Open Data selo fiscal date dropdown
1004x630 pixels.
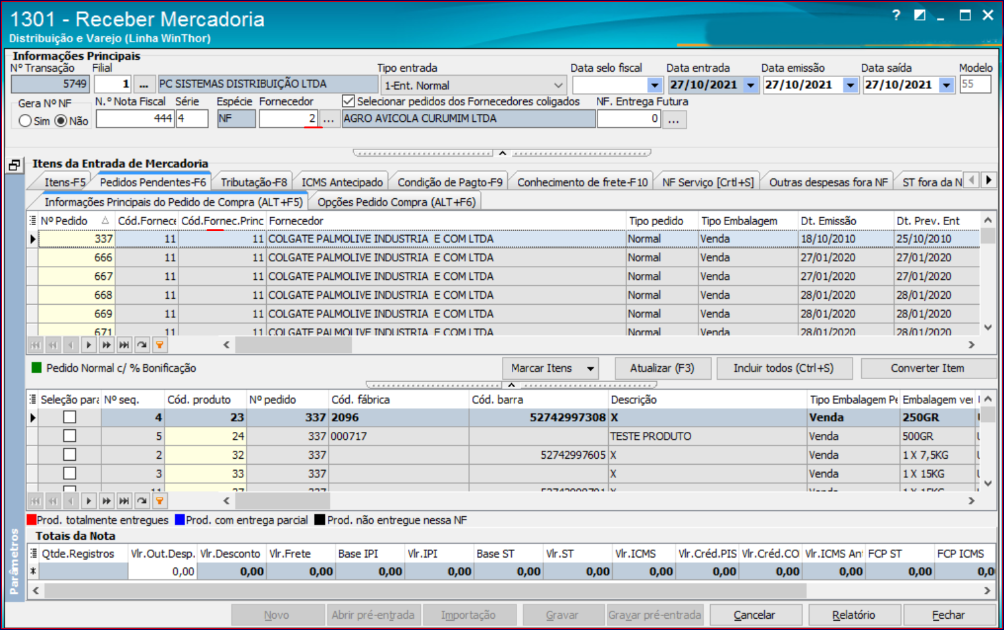(x=654, y=85)
